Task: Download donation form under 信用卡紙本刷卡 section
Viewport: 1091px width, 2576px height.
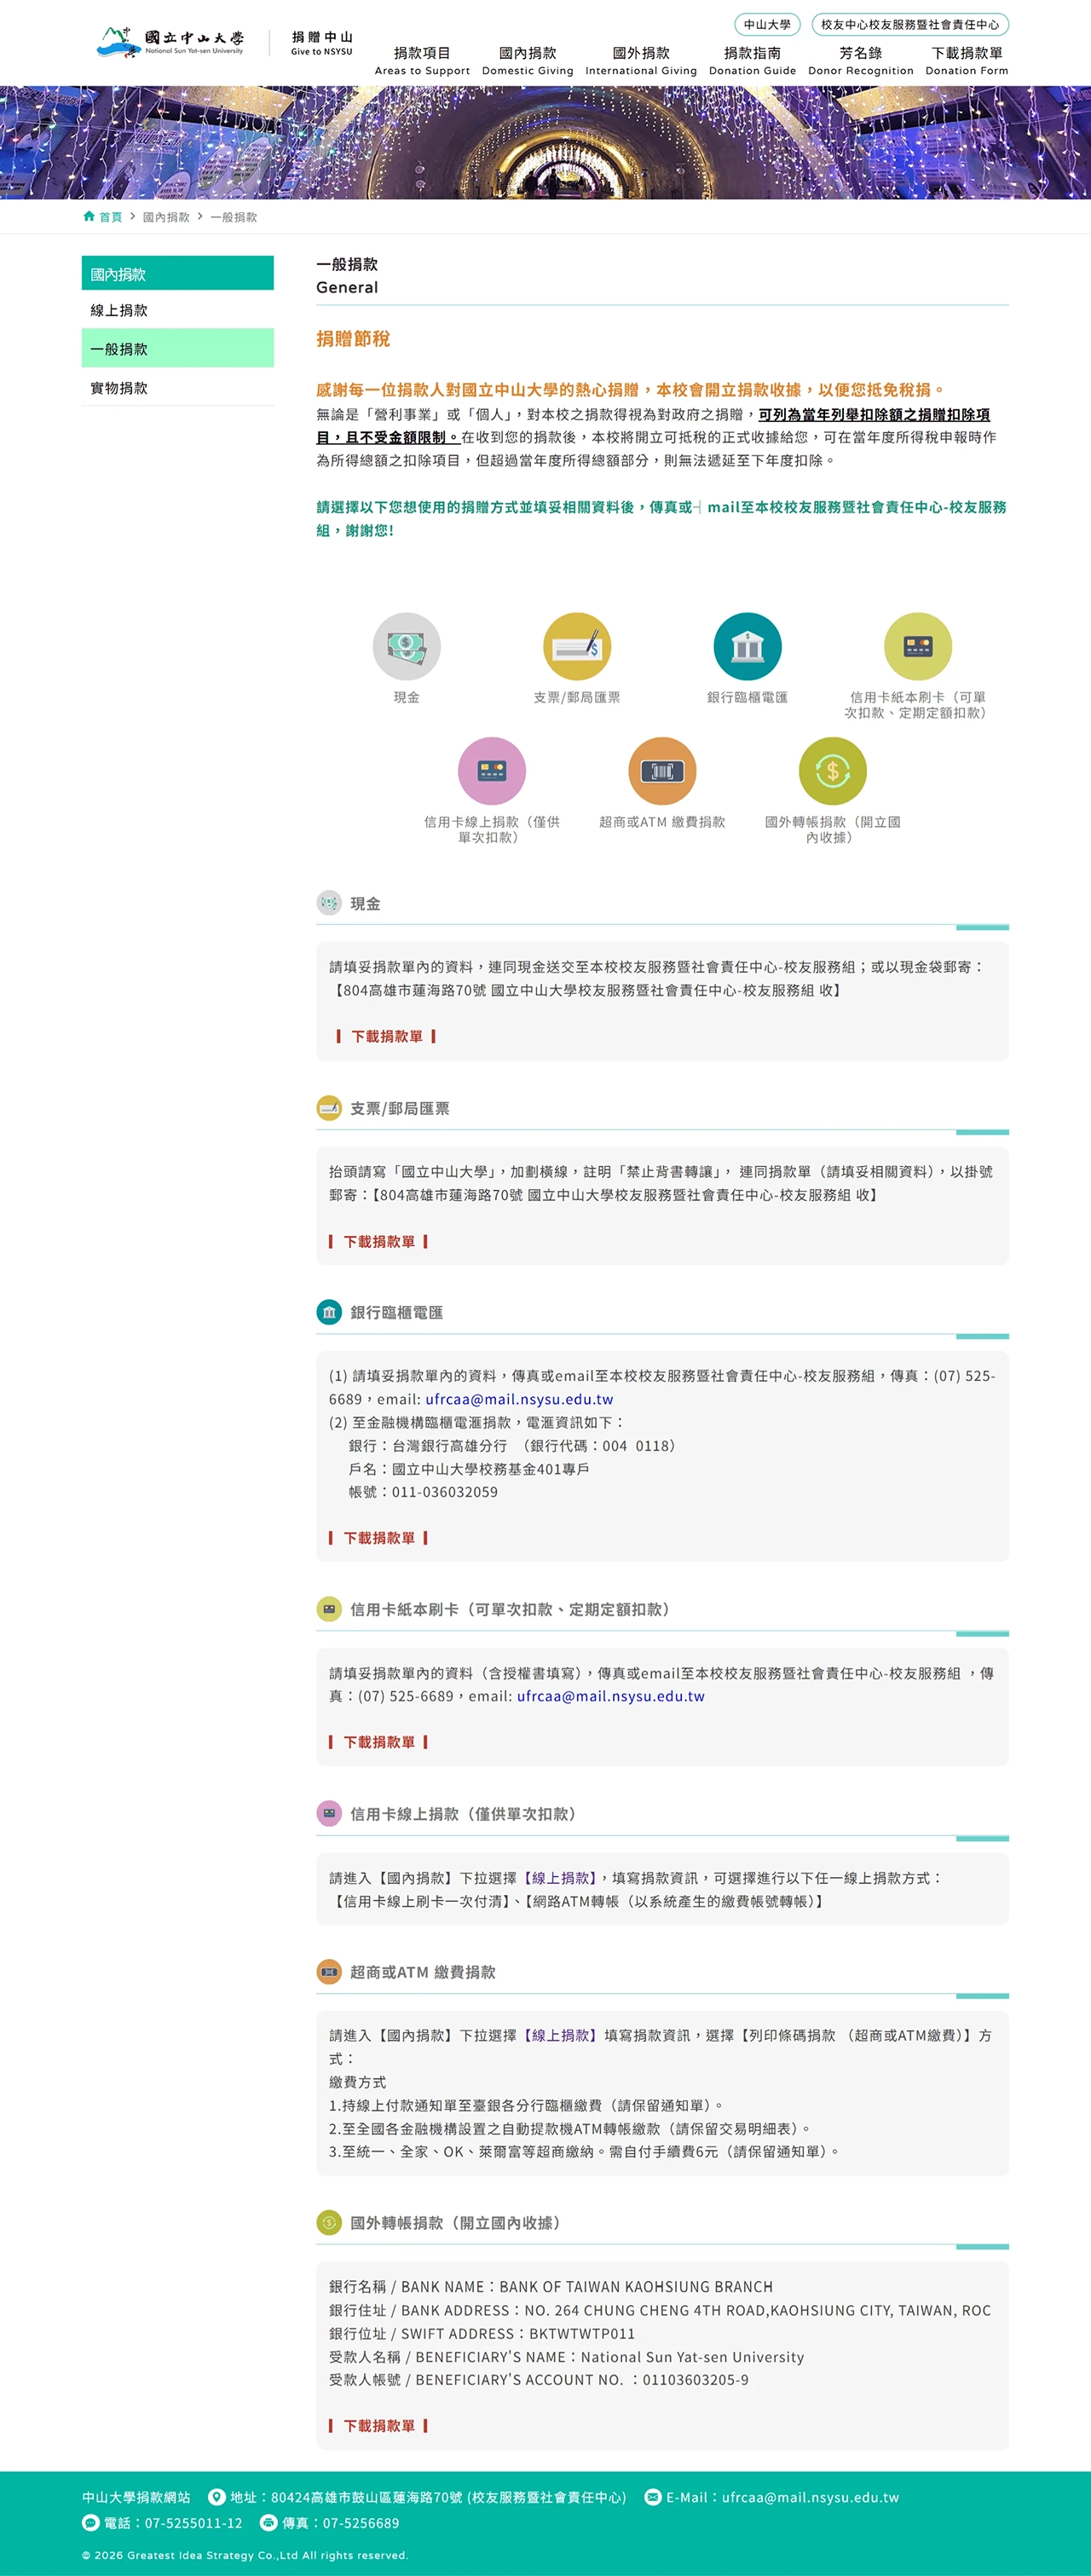Action: point(379,1742)
